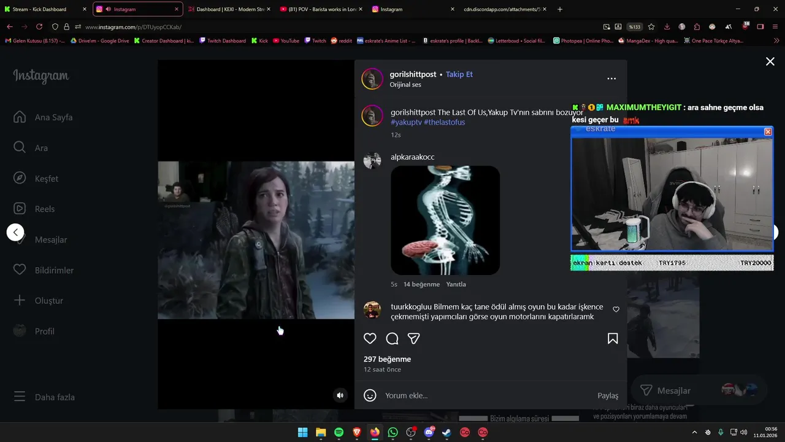Image resolution: width=785 pixels, height=442 pixels.
Task: Open Letterboxd bookmark
Action: (x=516, y=41)
